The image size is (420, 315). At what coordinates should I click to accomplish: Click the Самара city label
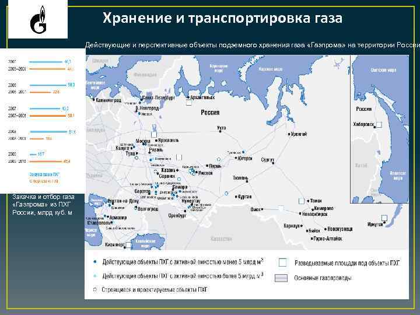[x=180, y=187]
